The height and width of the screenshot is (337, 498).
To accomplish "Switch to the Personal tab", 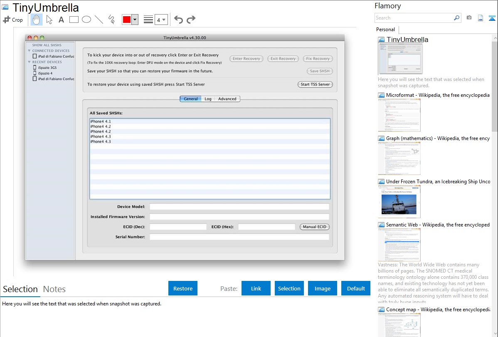I will [x=385, y=30].
